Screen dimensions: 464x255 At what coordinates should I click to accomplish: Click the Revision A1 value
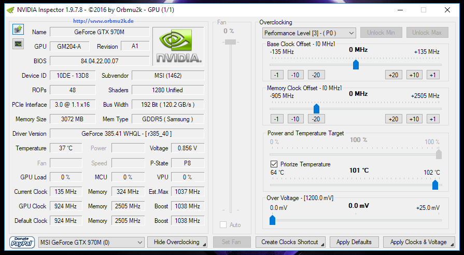(x=135, y=46)
